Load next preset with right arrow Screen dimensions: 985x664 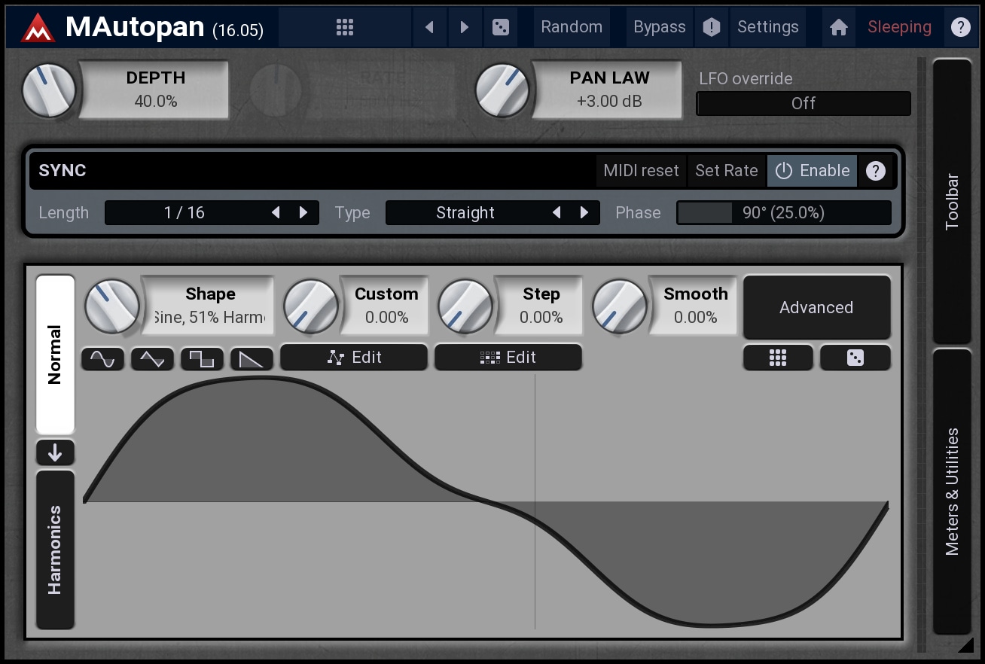465,27
